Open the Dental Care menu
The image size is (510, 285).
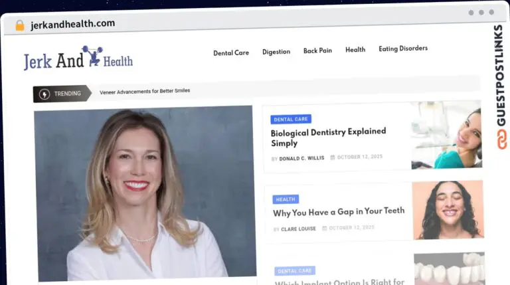pos(231,52)
